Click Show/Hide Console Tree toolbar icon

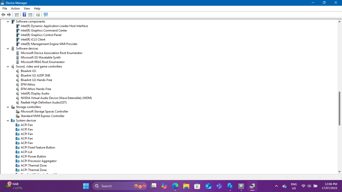click(x=17, y=15)
